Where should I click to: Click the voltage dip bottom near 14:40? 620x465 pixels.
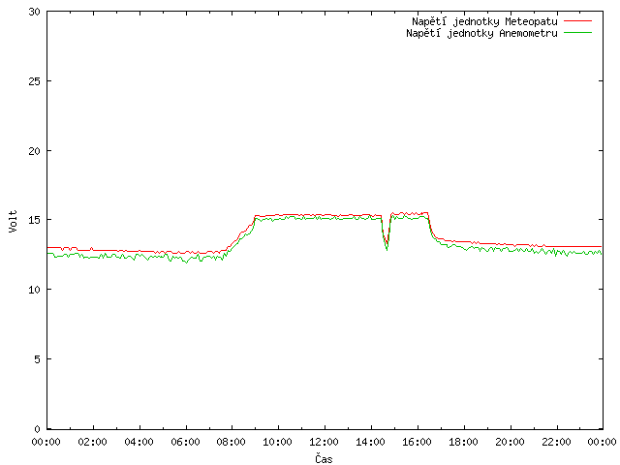coord(387,247)
